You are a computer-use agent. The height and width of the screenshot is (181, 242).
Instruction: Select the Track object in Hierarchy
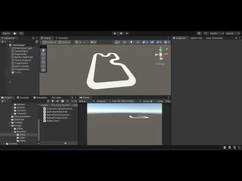(x=18, y=72)
